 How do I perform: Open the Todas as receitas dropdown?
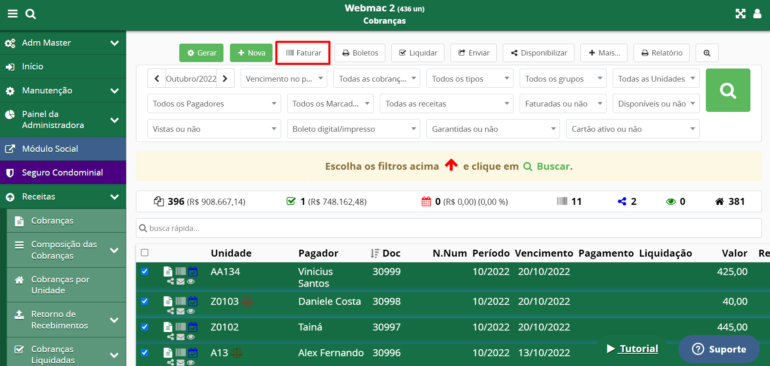[447, 104]
